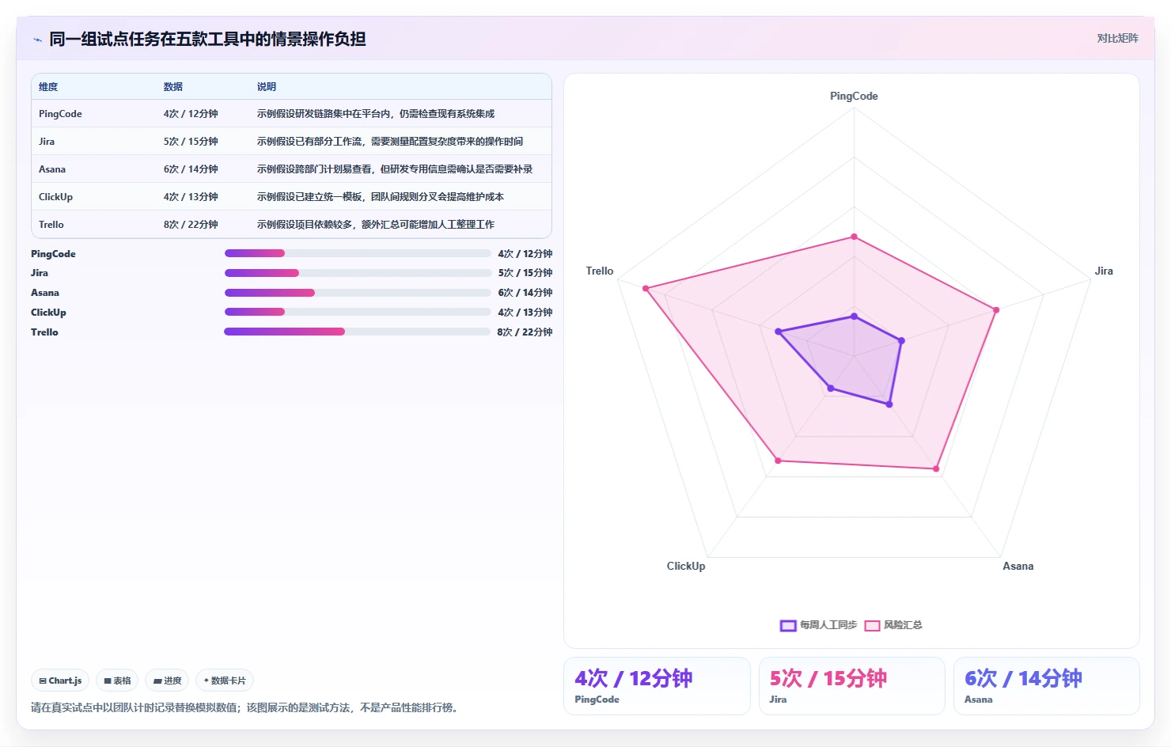Click the pink PingCode data point on the radar
The width and height of the screenshot is (1171, 747).
[854, 237]
